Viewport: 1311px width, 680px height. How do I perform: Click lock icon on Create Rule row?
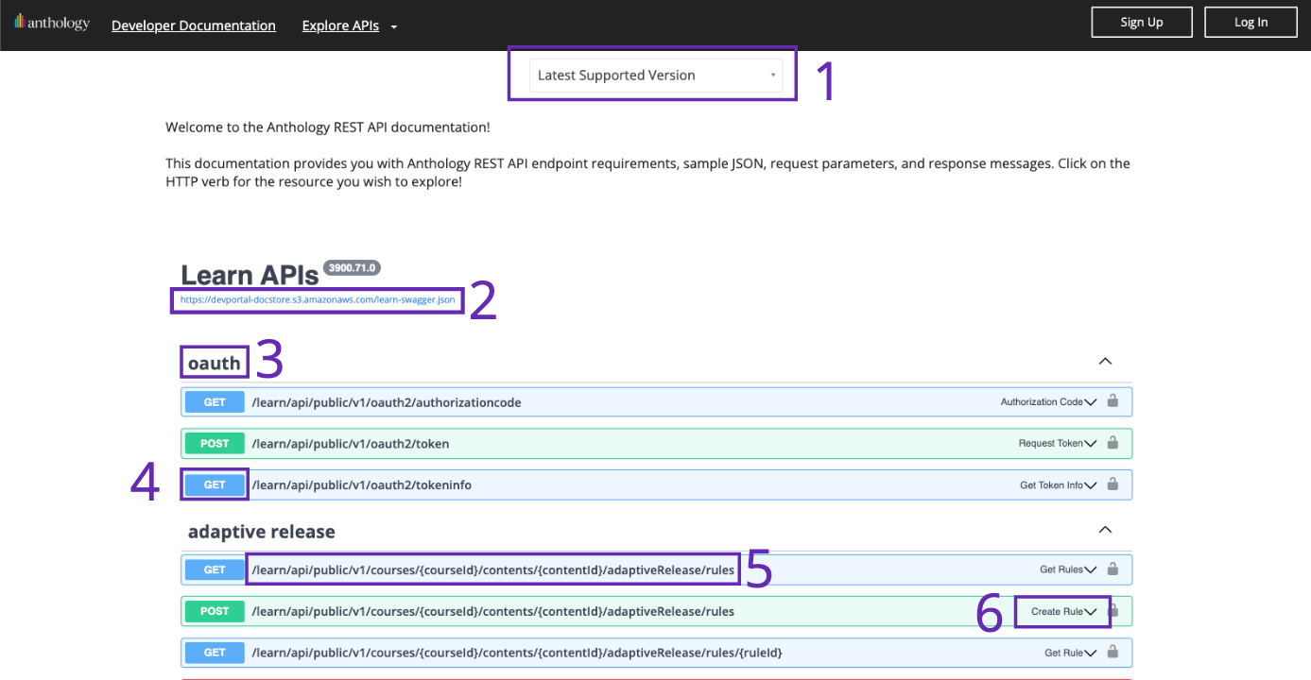click(x=1114, y=611)
